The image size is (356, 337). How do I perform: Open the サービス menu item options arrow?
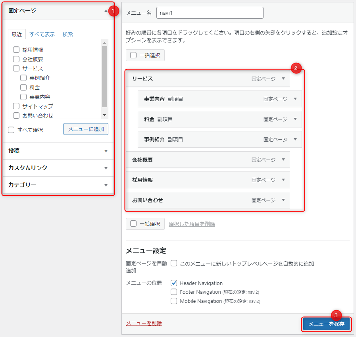pyautogui.click(x=283, y=79)
